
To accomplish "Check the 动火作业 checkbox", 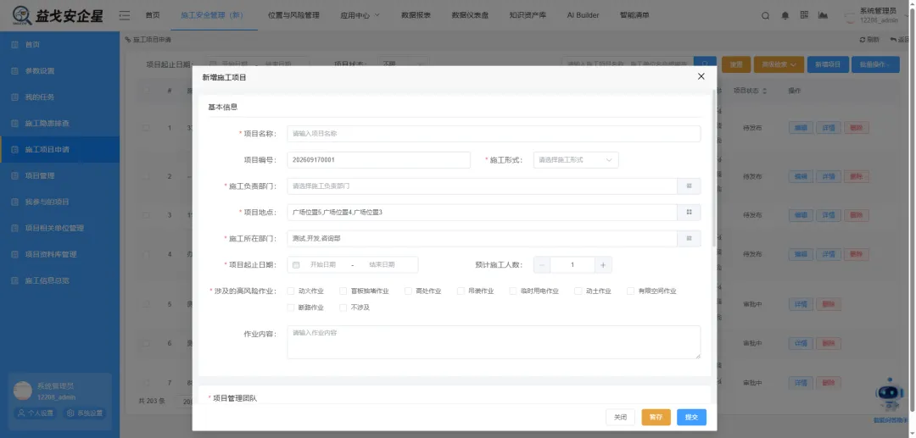I will coord(290,291).
